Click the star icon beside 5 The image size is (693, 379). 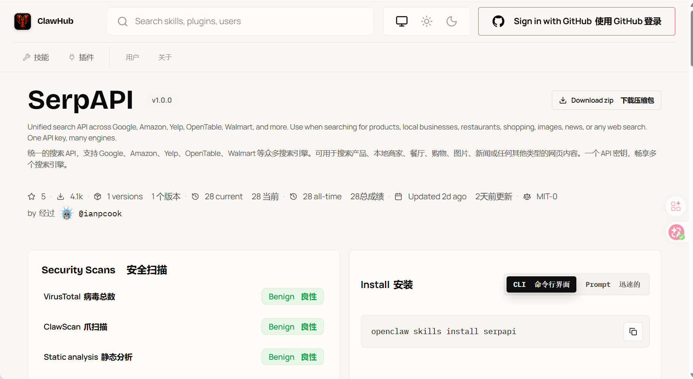coord(32,197)
